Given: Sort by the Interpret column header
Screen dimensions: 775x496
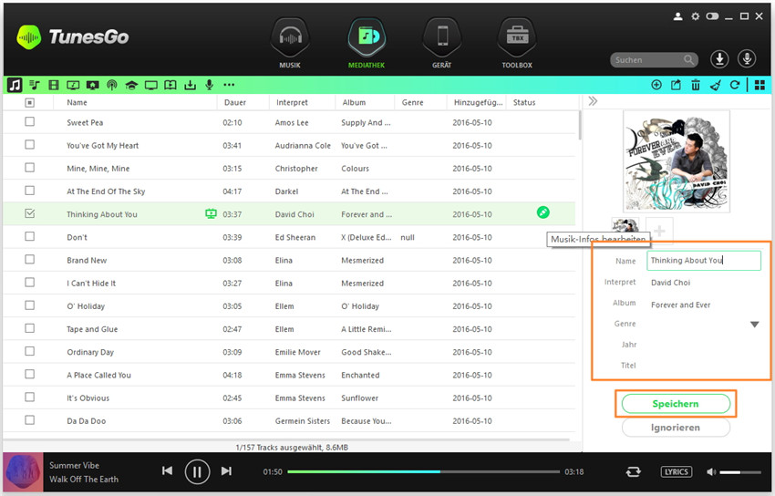Looking at the screenshot, I should [292, 102].
